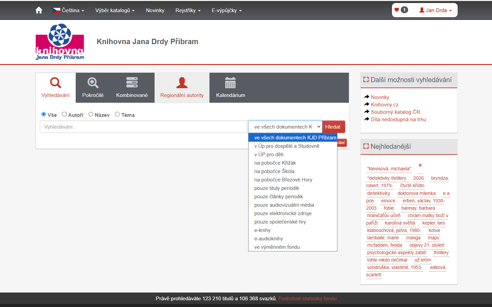
Task: Select the Téma radio button
Action: point(117,114)
